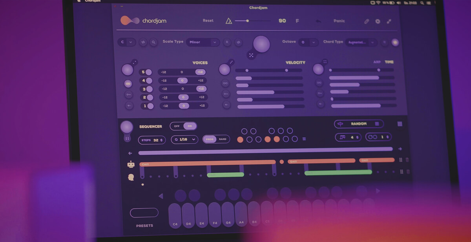The height and width of the screenshot is (242, 471).
Task: Click the magnifier search icon beside root key
Action: pyautogui.click(x=153, y=42)
